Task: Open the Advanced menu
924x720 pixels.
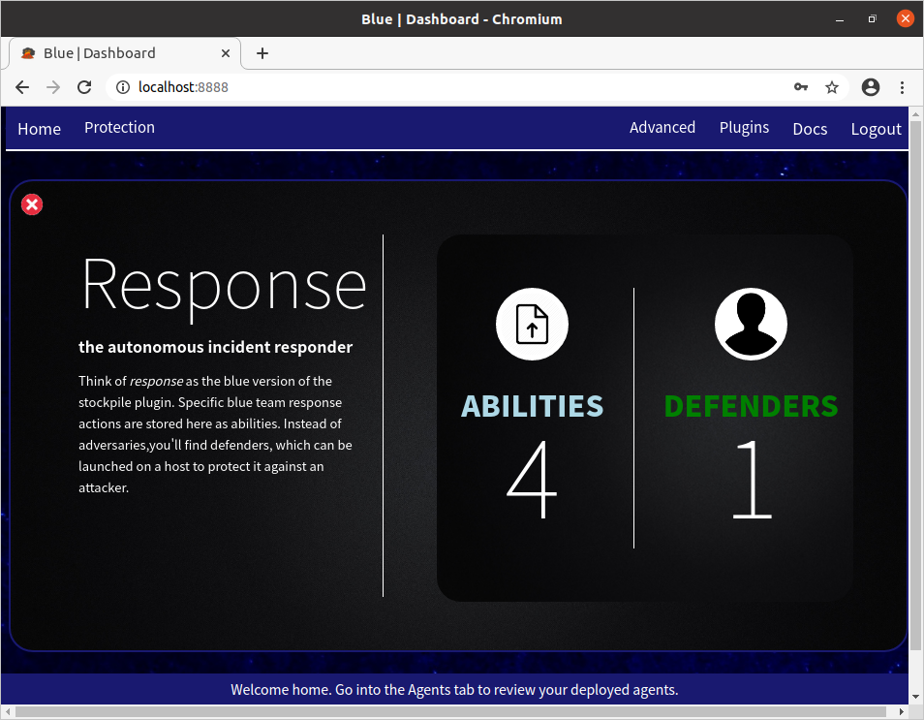Action: coord(662,127)
